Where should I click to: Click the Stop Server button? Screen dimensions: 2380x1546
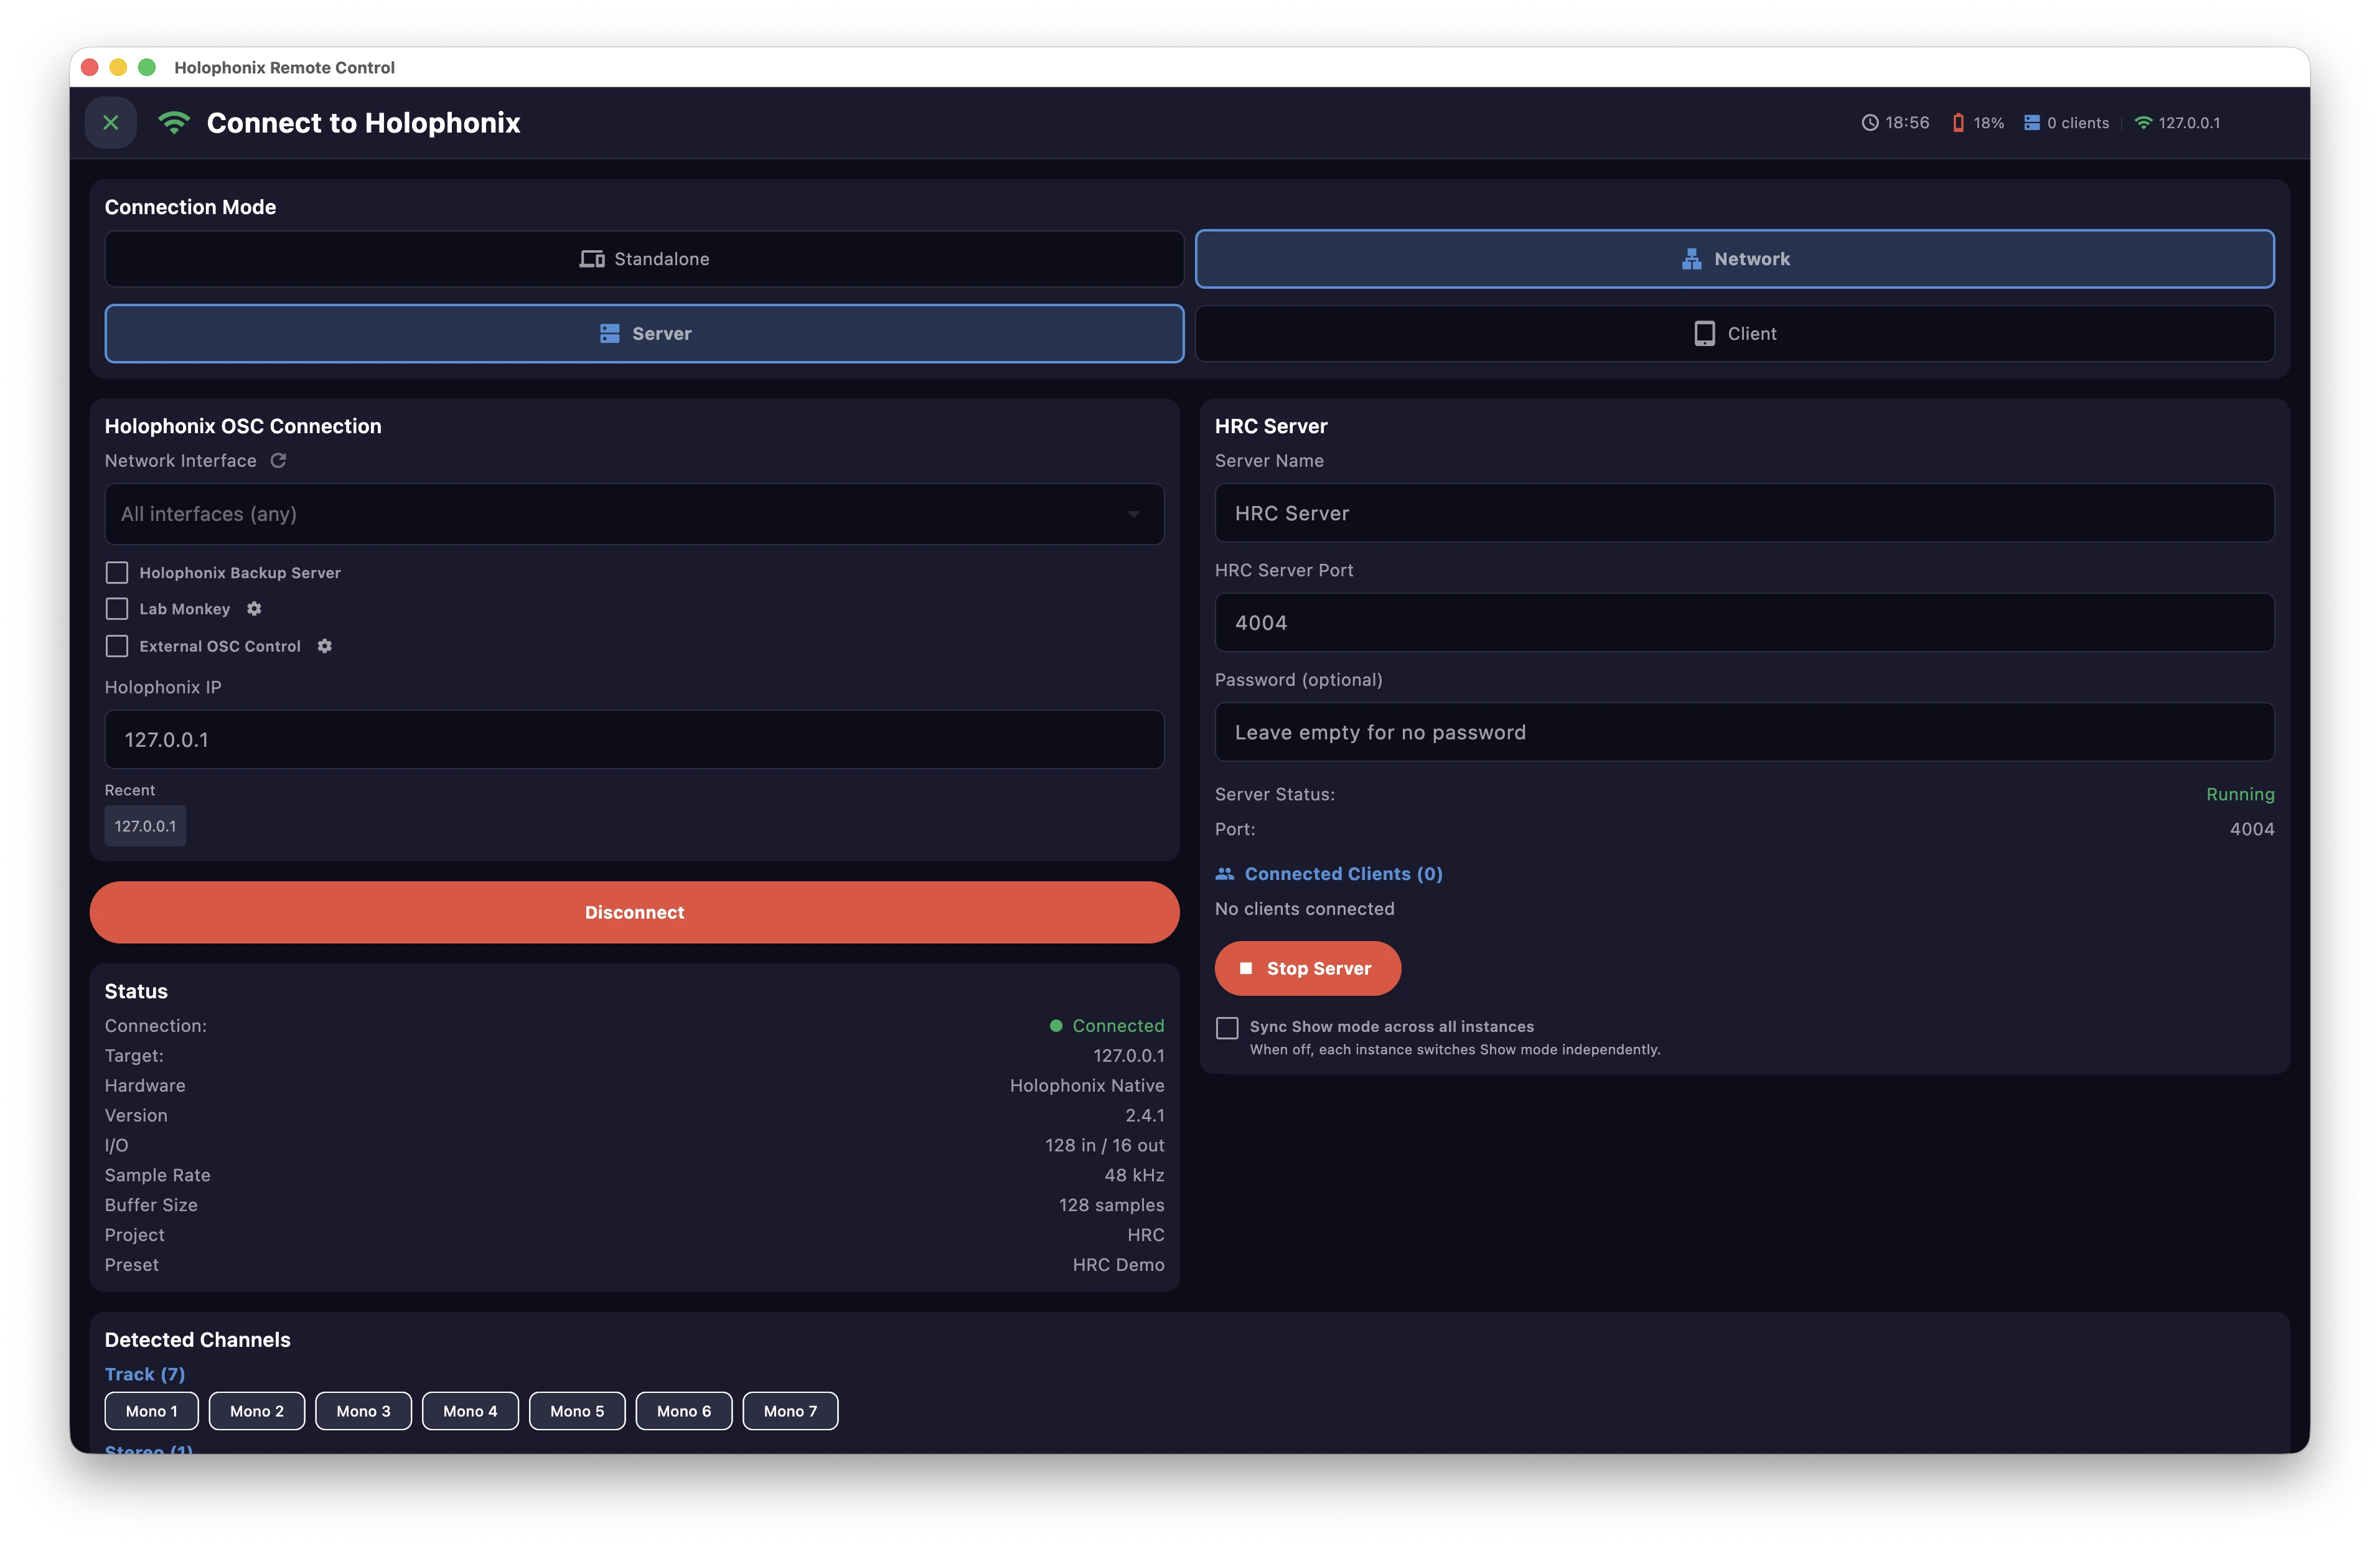coord(1307,968)
